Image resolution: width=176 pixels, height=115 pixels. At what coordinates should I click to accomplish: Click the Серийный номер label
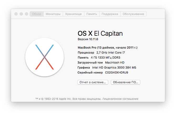pos(90,72)
